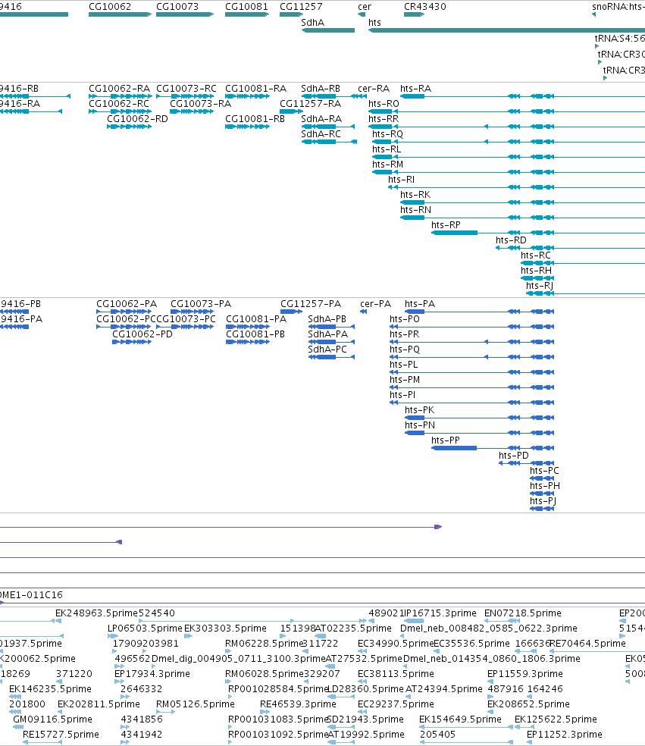Choose the hts-RQ transcript label
Screen dimensions: 645x746
tap(387, 134)
